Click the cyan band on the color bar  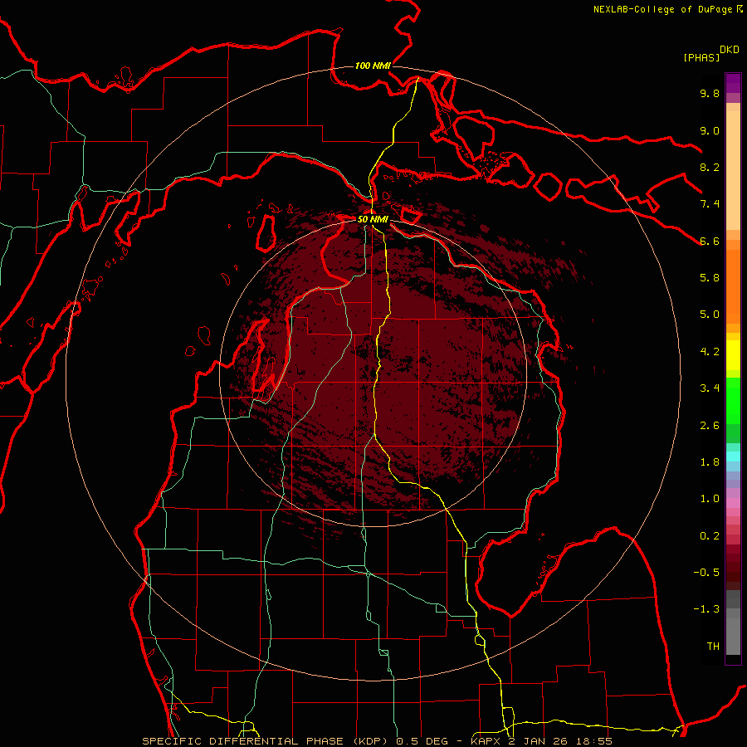[x=733, y=456]
